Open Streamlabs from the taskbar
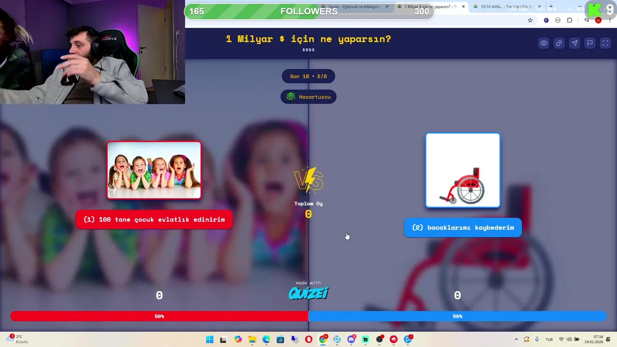This screenshot has height=347, width=617. 365,340
